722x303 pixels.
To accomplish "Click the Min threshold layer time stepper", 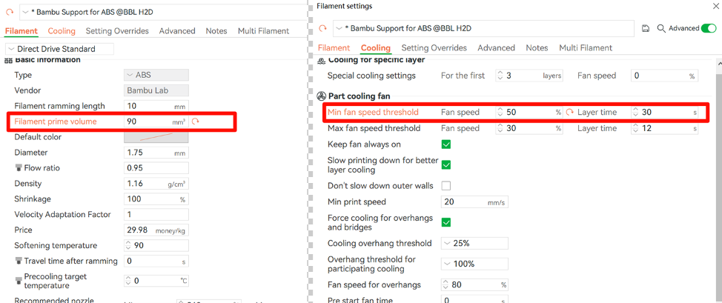I will pyautogui.click(x=636, y=112).
